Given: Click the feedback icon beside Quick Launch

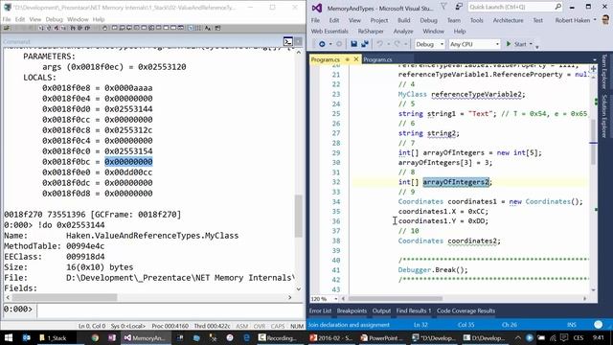Looking at the screenshot, I should click(x=459, y=7).
